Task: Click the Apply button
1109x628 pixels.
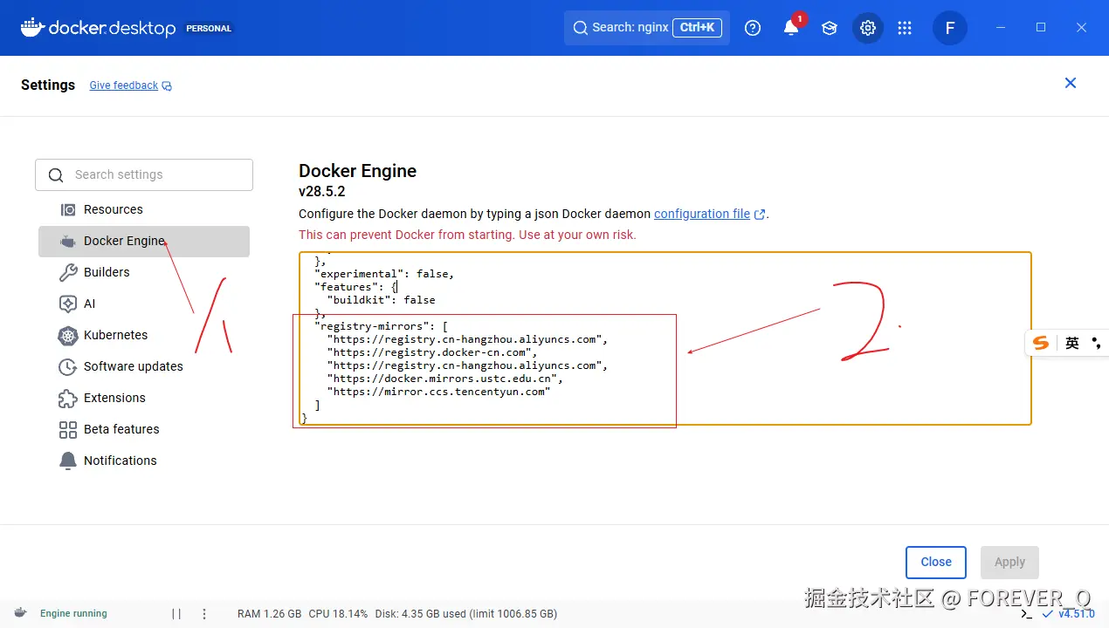Action: [x=1009, y=562]
